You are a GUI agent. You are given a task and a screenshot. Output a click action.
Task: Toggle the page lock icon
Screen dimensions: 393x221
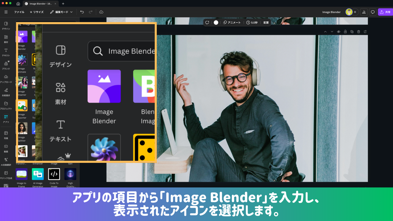tap(345, 32)
